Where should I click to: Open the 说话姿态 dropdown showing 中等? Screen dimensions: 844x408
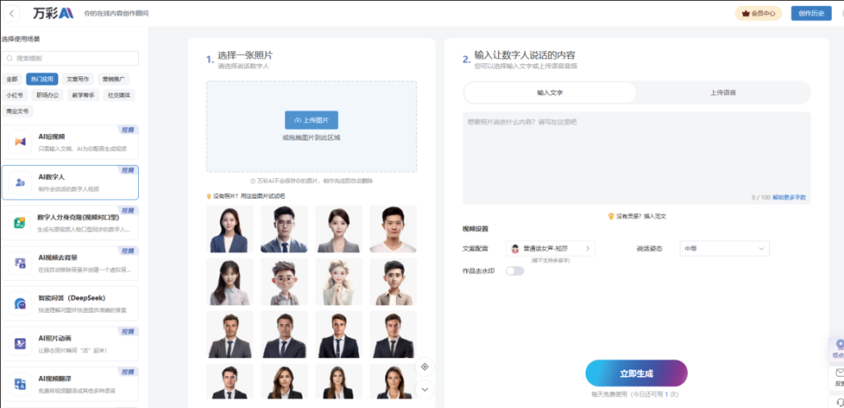[x=724, y=248]
